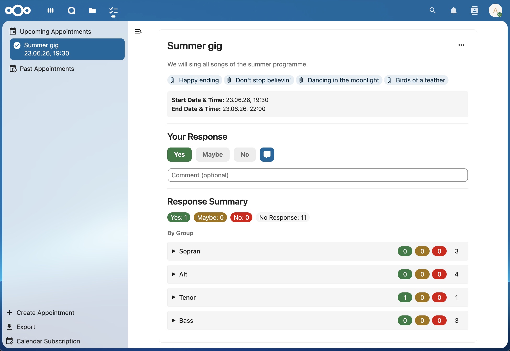
Task: Click the Past Appointments clock-calendar icon
Action: pos(13,69)
